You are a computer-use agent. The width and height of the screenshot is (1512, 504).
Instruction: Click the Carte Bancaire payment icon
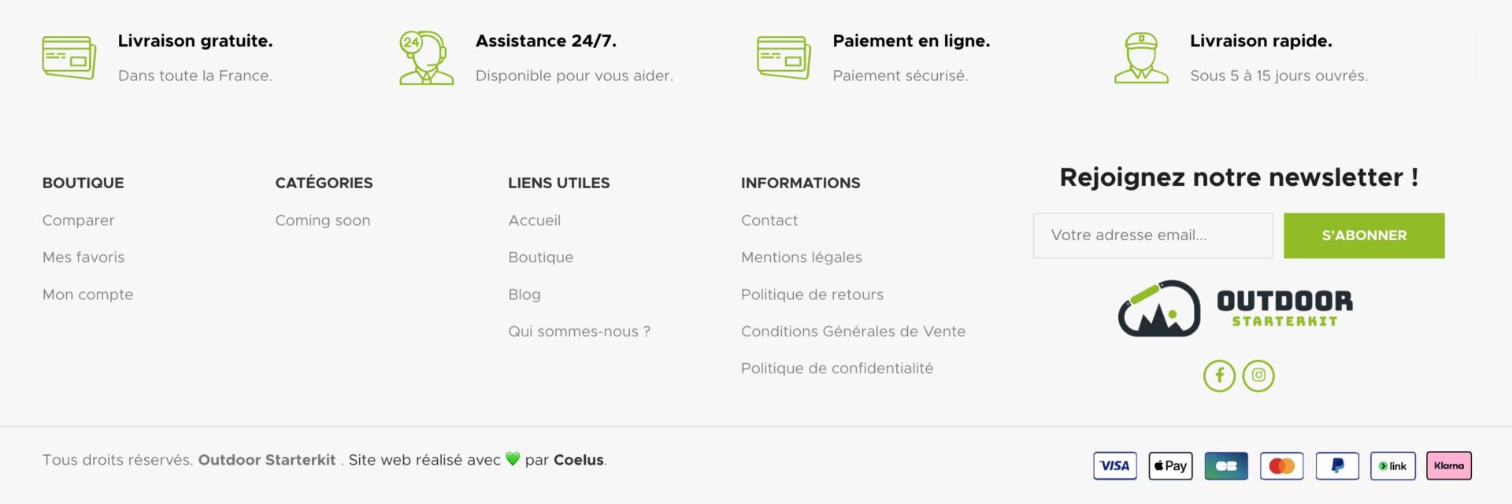coord(1225,465)
